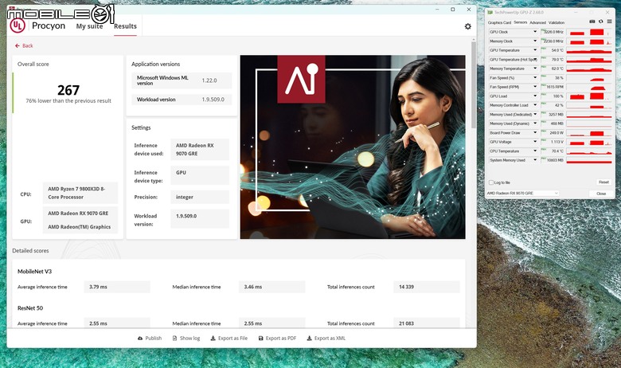Expand the Memory Temperature sensor dropdown
This screenshot has height=368, width=621.
coord(535,69)
